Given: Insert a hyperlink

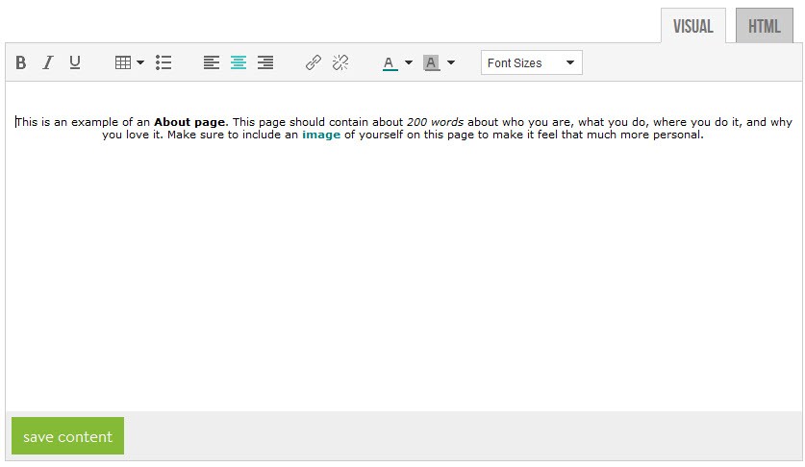Looking at the screenshot, I should [x=314, y=62].
